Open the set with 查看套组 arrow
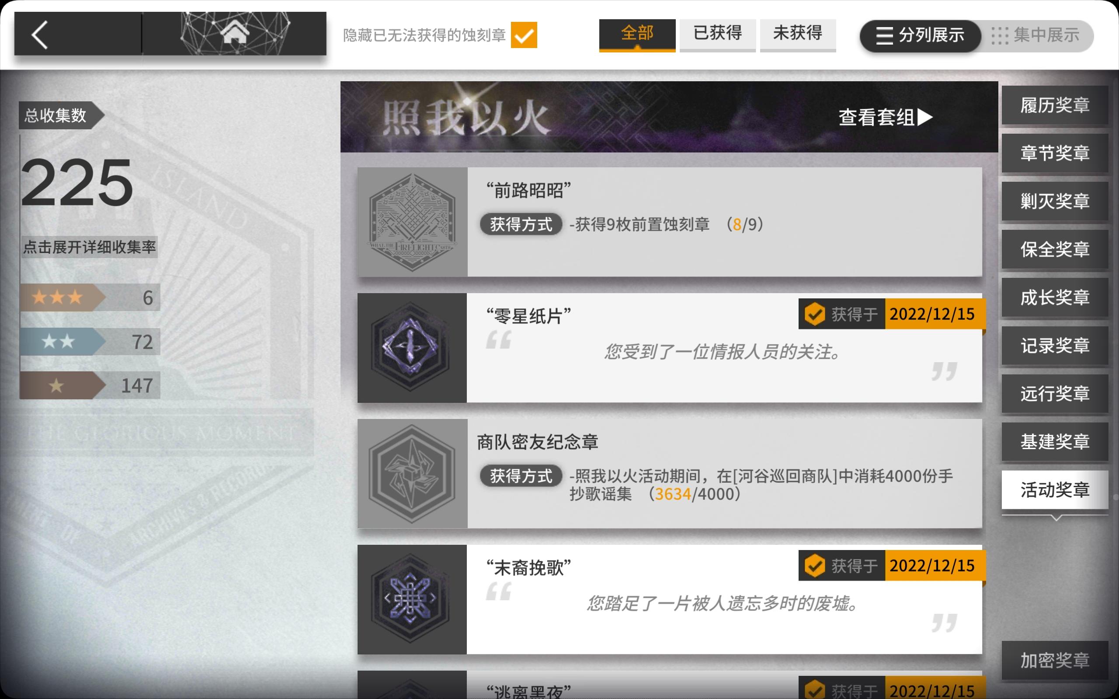The width and height of the screenshot is (1119, 699). pos(886,117)
